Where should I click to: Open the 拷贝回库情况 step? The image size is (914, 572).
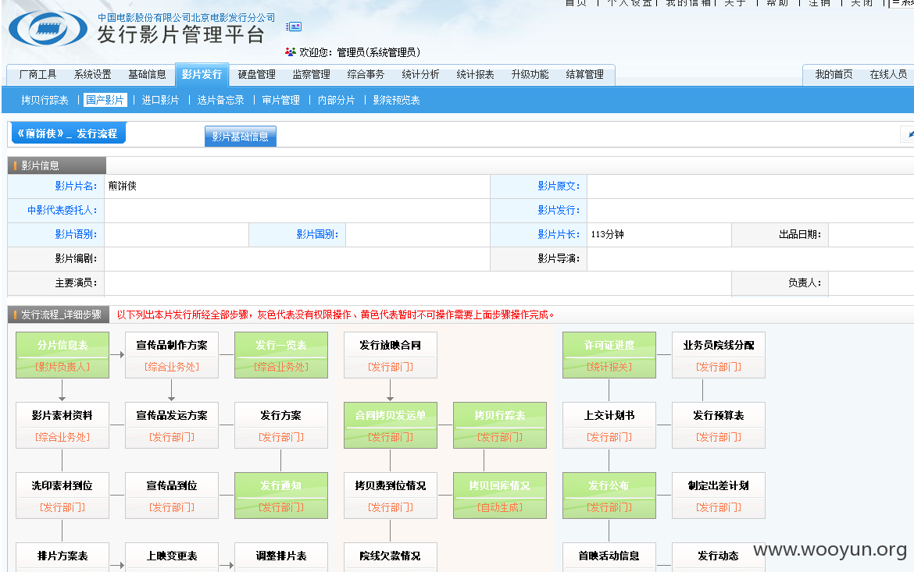coord(500,496)
